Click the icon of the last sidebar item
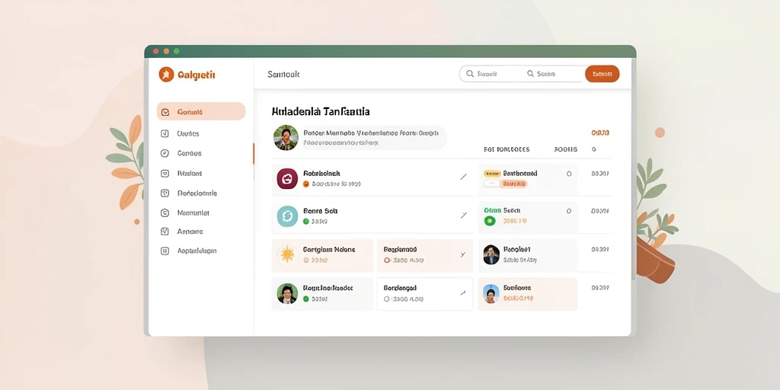This screenshot has width=780, height=390. [x=165, y=251]
